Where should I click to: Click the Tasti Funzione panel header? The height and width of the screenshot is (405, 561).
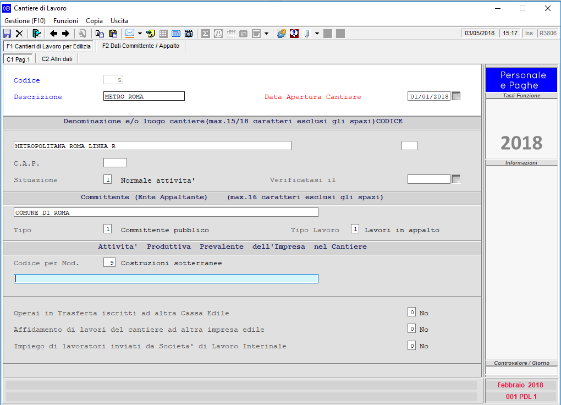click(521, 96)
